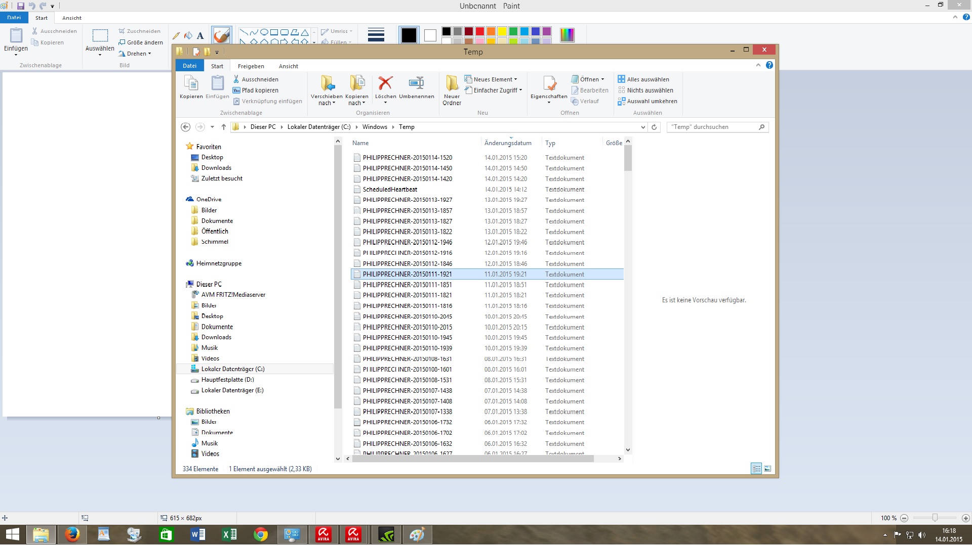Click the Löschen delete icon
972x546 pixels.
point(385,83)
